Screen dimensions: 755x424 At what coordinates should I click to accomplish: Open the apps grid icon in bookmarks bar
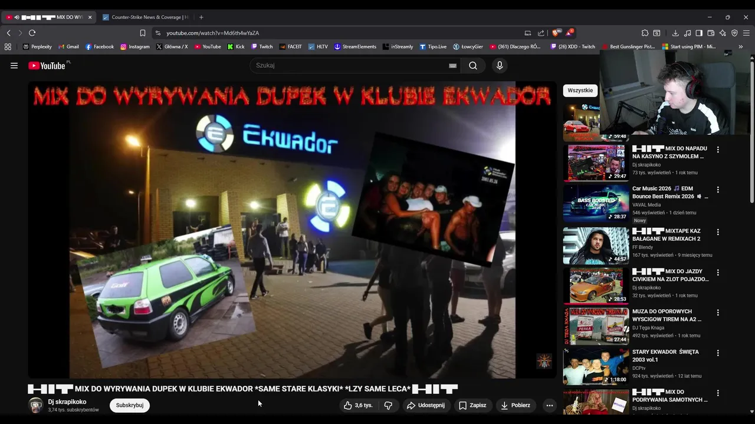click(8, 47)
